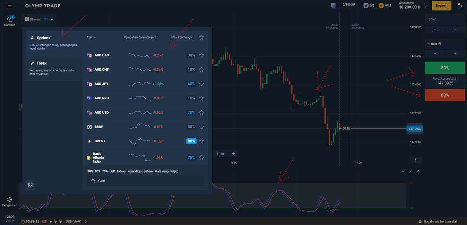Decrease trade amount with minus button
The image size is (467, 225).
pos(435,54)
